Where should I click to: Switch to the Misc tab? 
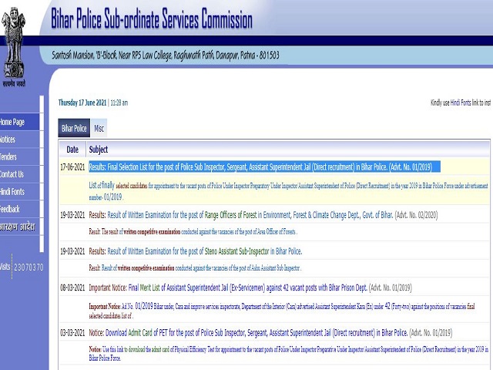click(x=99, y=128)
